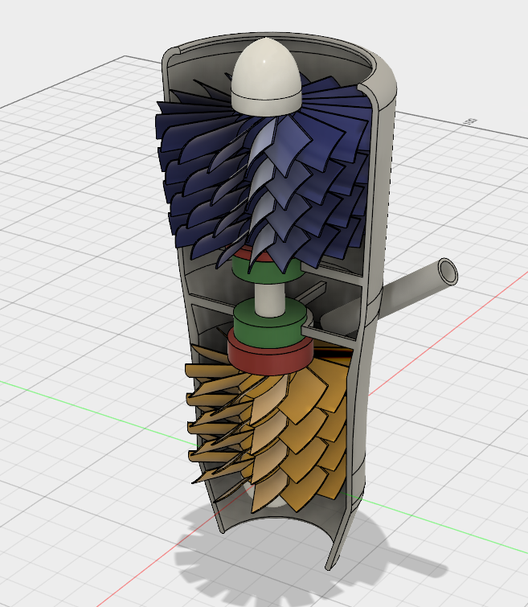528x607 pixels.
Task: Select the large red ring above orange blades
Action: point(270,355)
